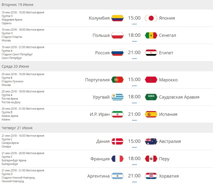Select the Четверг 21 Июня date header
This screenshot has height=184, width=213.
(x=17, y=128)
